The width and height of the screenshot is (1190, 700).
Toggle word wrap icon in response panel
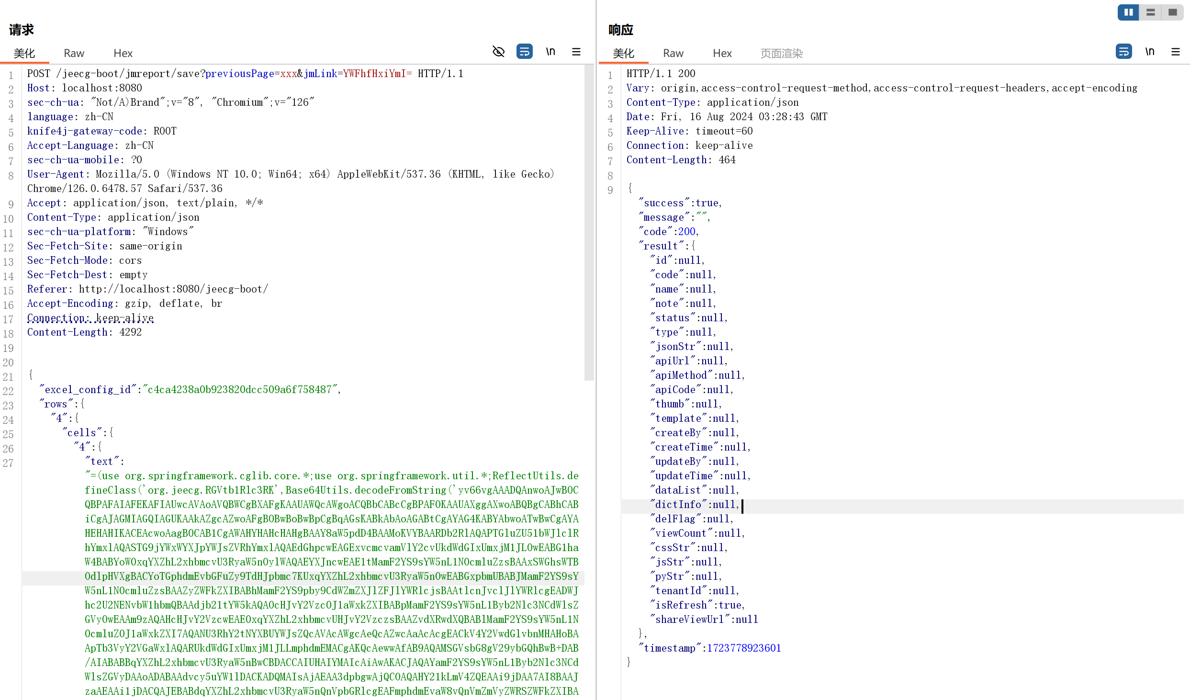point(1123,51)
